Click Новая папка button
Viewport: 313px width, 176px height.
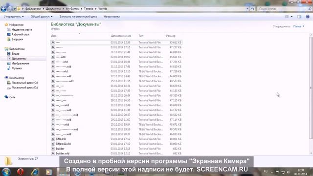pos(112,17)
